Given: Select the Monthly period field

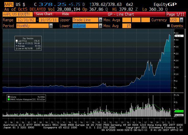Looking at the screenshot, I should click(33, 26).
